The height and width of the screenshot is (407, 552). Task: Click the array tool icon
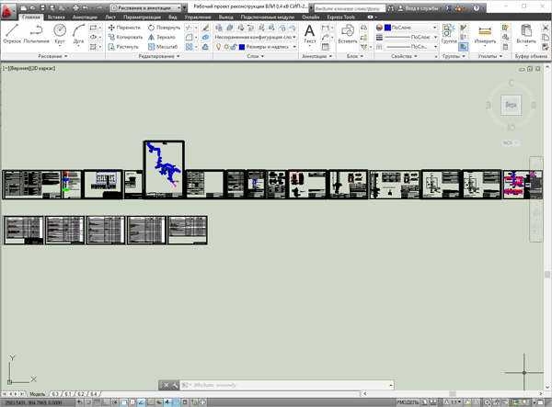[189, 46]
